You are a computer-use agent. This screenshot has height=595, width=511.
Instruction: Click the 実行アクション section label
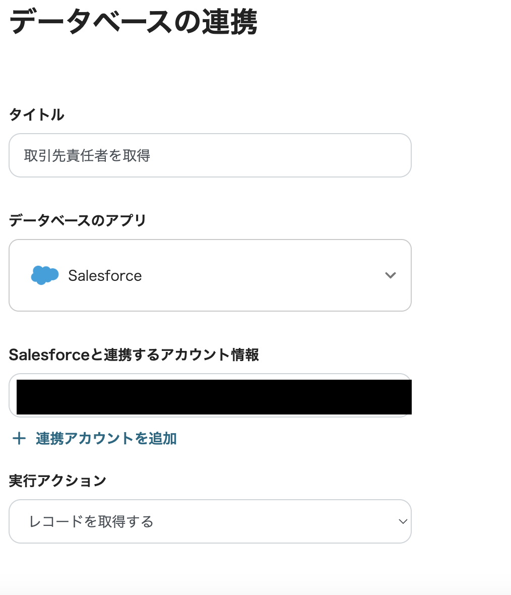point(58,481)
